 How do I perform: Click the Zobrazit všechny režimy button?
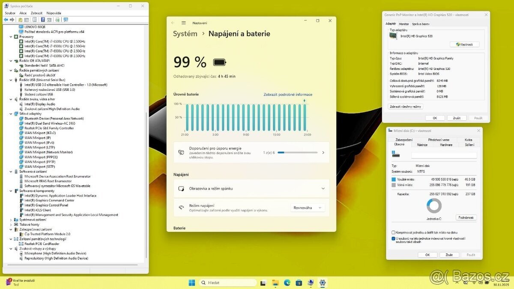(406, 107)
